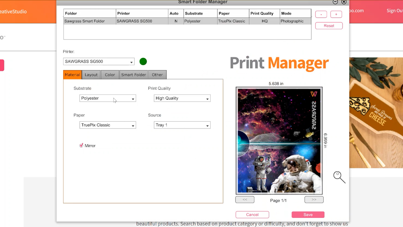Click the Mode column header

click(x=295, y=14)
